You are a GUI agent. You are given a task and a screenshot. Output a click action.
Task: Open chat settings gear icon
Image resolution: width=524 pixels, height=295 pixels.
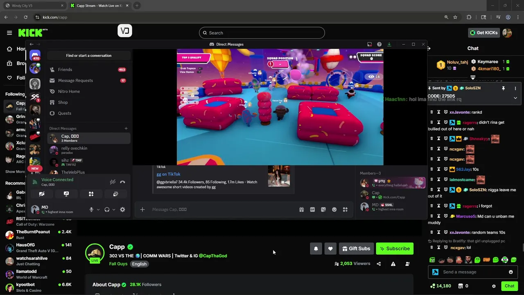click(x=494, y=286)
